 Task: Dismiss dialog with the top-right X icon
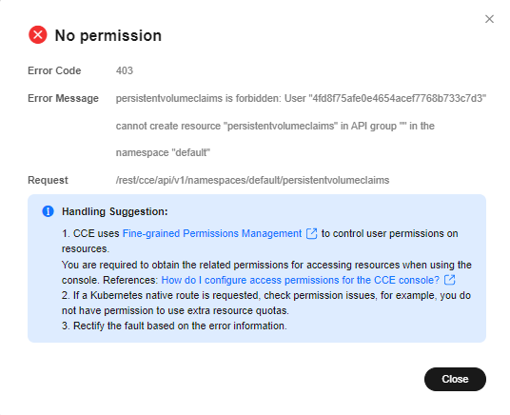pyautogui.click(x=489, y=19)
